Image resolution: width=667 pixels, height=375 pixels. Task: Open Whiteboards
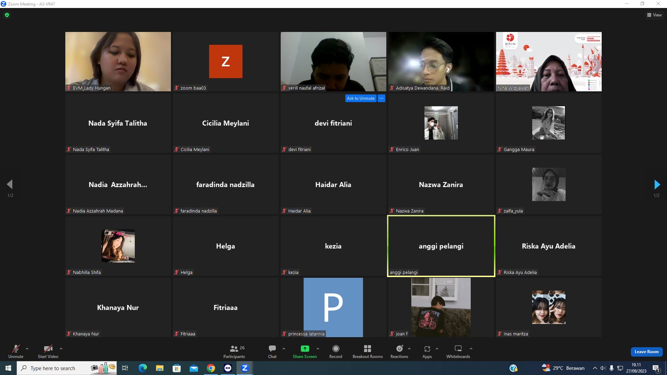point(458,351)
